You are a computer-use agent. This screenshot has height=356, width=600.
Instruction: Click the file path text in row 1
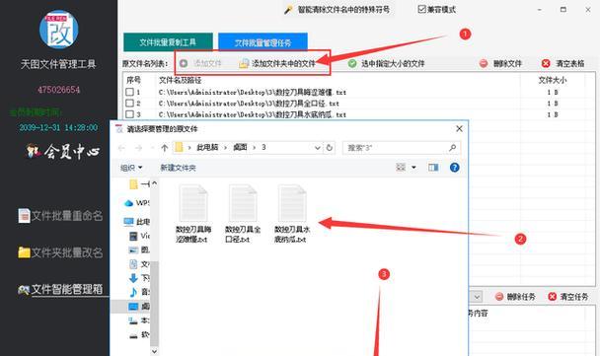pos(253,92)
